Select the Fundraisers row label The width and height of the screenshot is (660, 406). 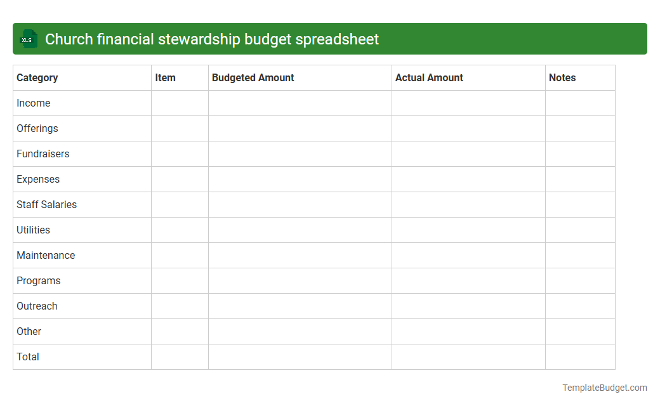coord(43,154)
